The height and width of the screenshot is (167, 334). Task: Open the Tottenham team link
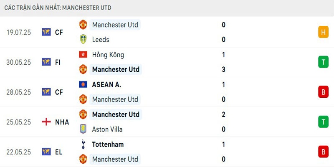point(108,144)
